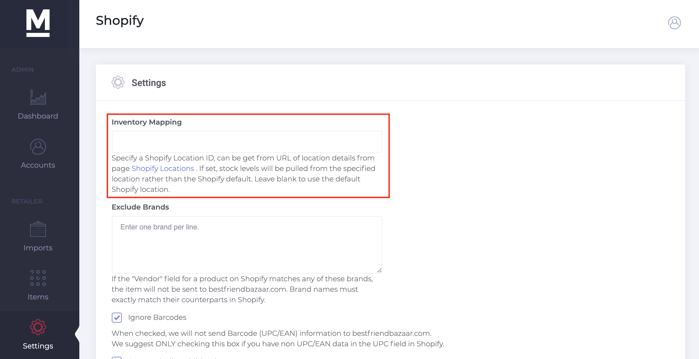
Task: Click the Ignore Barcodes label text
Action: (157, 317)
